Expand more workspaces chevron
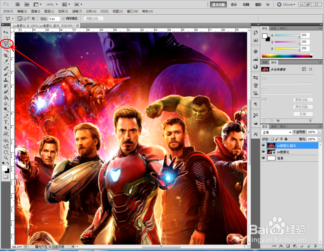 (268, 4)
